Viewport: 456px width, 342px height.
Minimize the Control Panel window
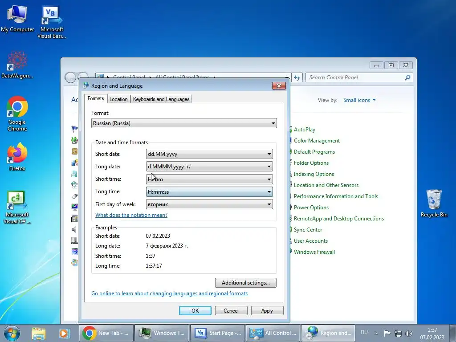[x=376, y=65]
